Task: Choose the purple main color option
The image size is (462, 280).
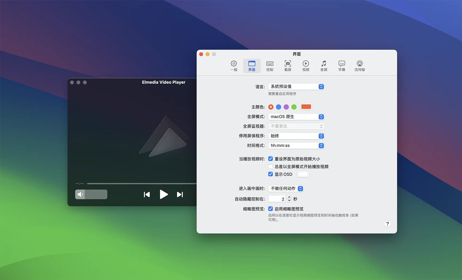Action: coord(286,107)
